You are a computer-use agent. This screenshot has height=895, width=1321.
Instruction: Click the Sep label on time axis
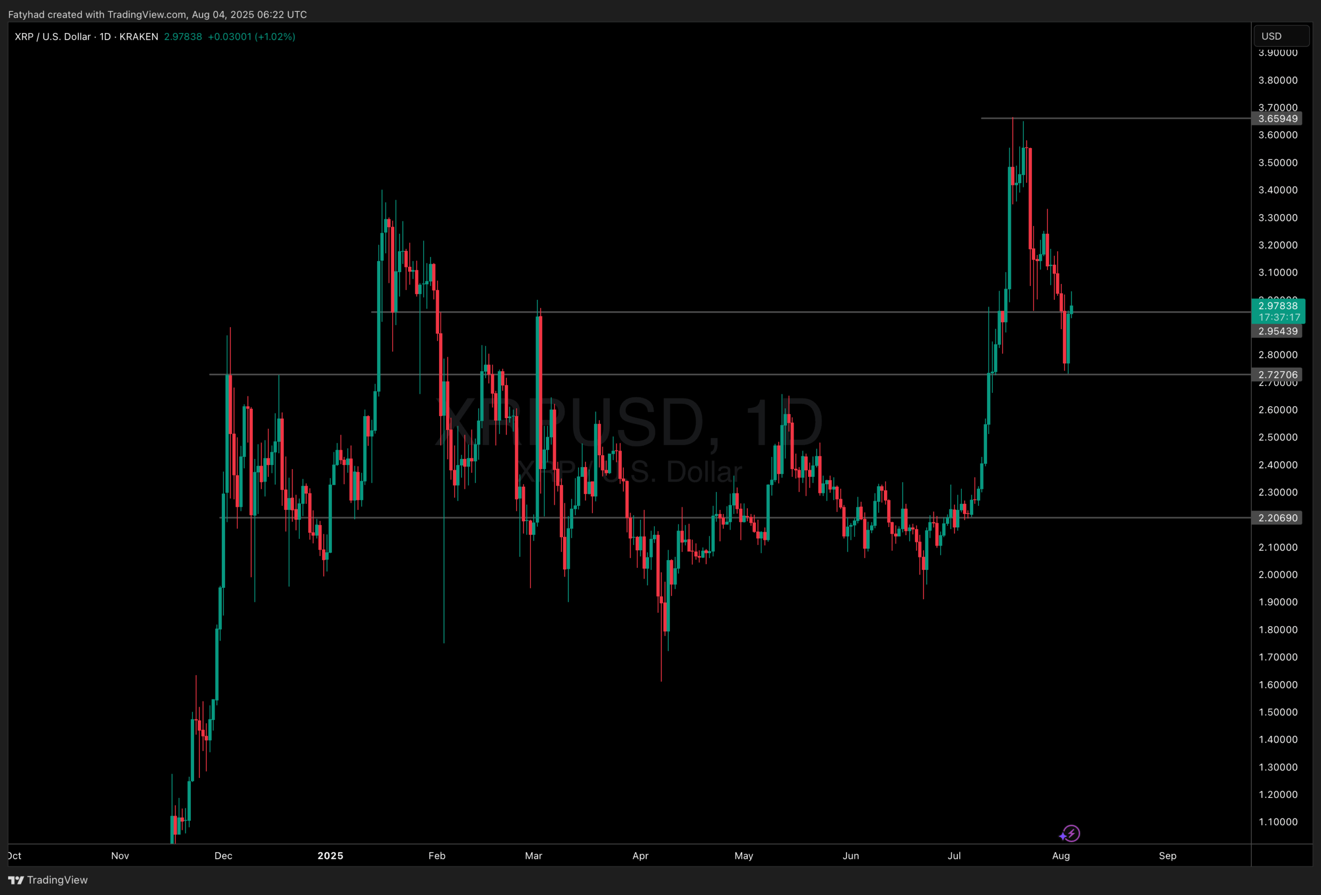[x=1168, y=856]
